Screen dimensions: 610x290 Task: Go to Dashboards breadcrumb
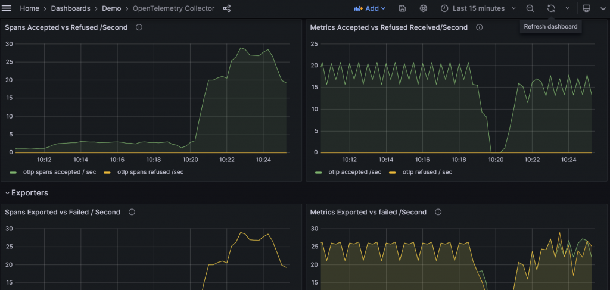click(x=70, y=8)
